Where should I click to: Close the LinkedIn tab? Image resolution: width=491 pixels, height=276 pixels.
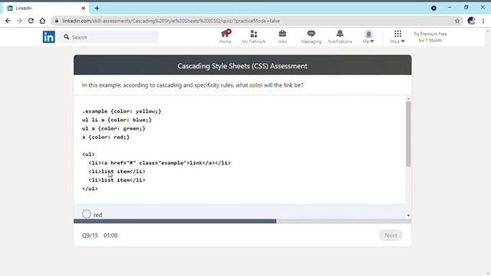tap(84, 8)
